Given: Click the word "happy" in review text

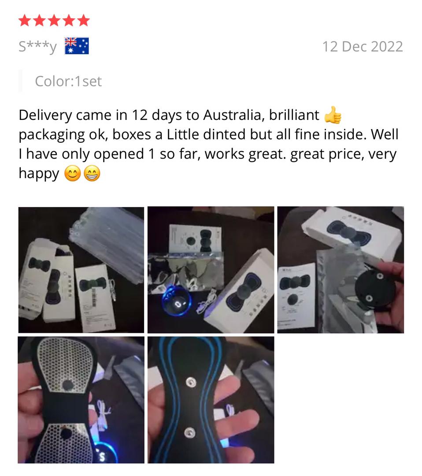Looking at the screenshot, I should [39, 174].
